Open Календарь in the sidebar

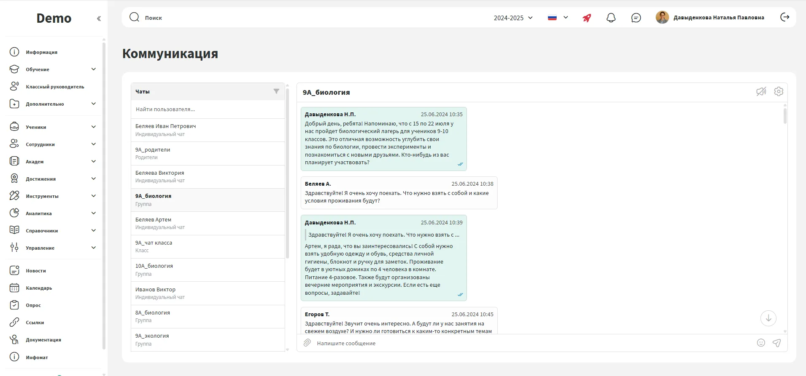39,288
